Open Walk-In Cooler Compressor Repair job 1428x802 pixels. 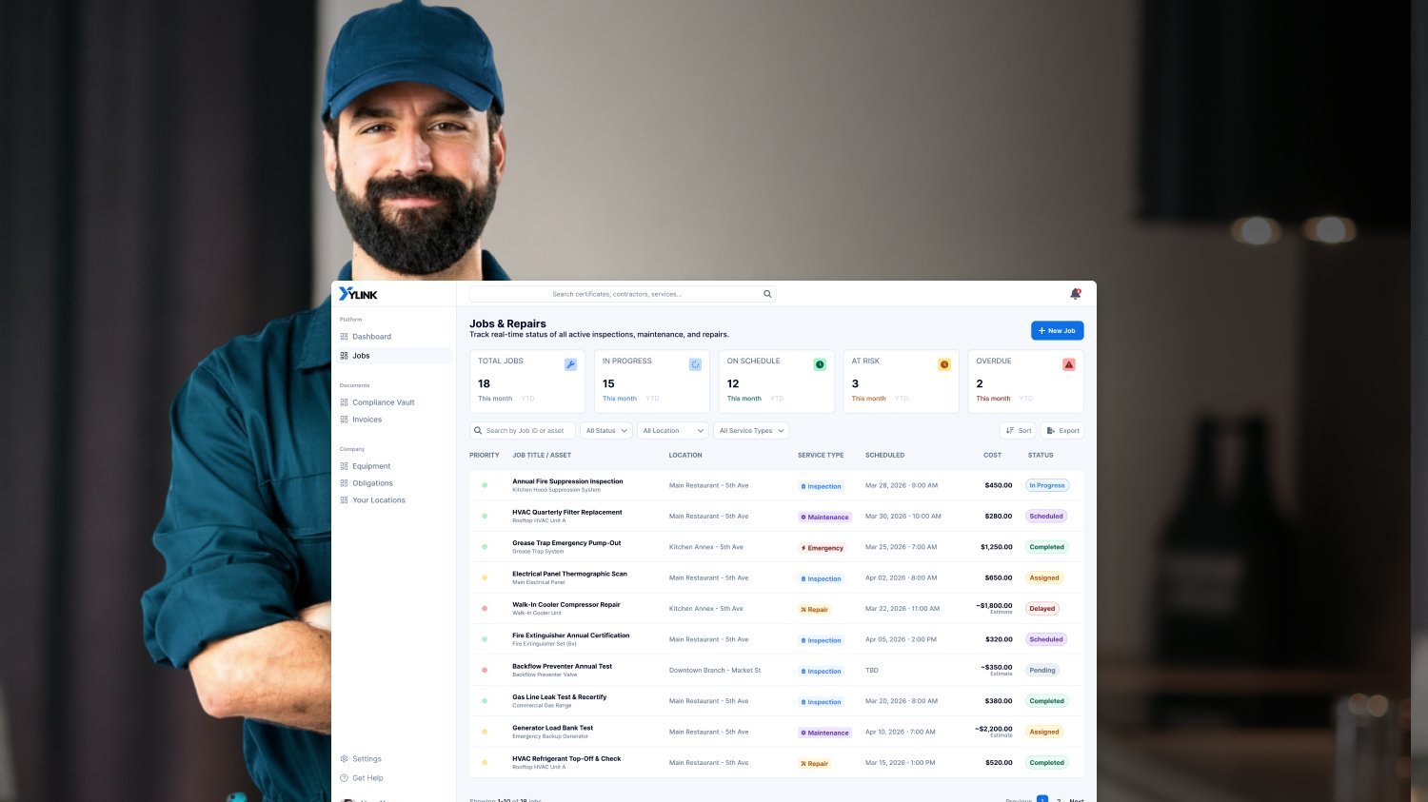coord(566,605)
